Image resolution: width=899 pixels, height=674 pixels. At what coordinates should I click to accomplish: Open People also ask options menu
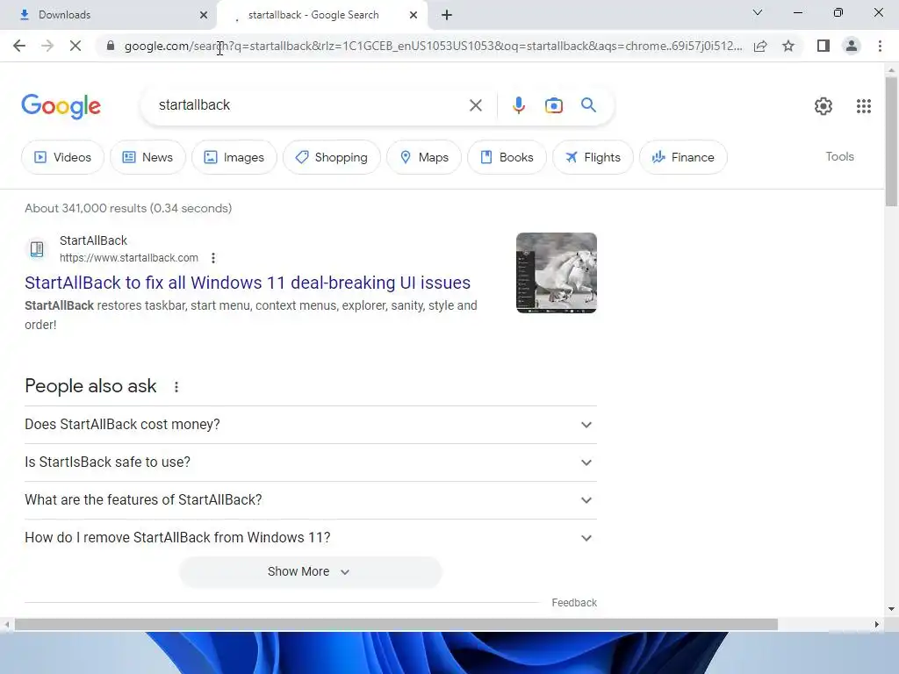click(176, 387)
